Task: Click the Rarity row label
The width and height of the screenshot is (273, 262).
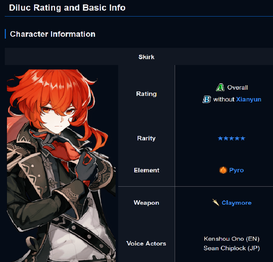Action: [146, 138]
